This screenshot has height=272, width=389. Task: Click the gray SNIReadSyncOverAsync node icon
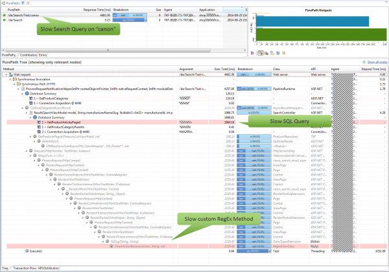coord(43,146)
